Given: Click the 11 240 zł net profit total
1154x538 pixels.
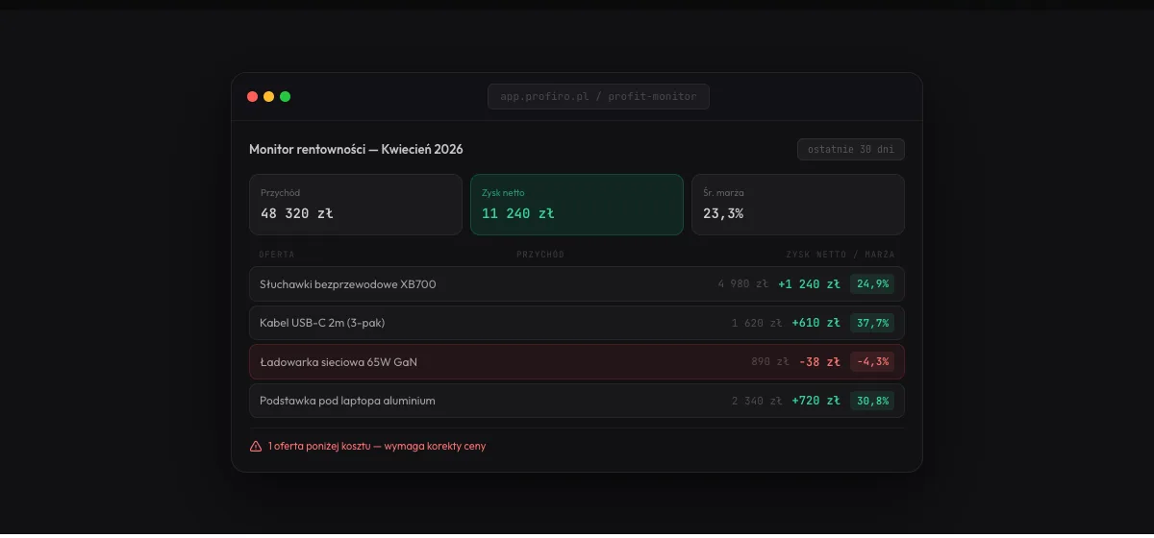Looking at the screenshot, I should click(518, 213).
